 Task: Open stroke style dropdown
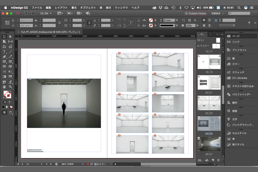(177, 25)
